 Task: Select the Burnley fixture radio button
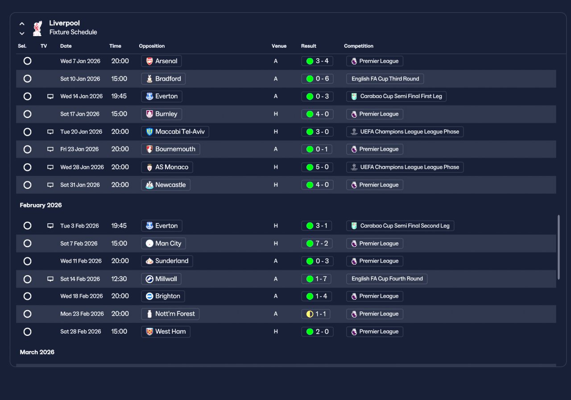(x=27, y=114)
